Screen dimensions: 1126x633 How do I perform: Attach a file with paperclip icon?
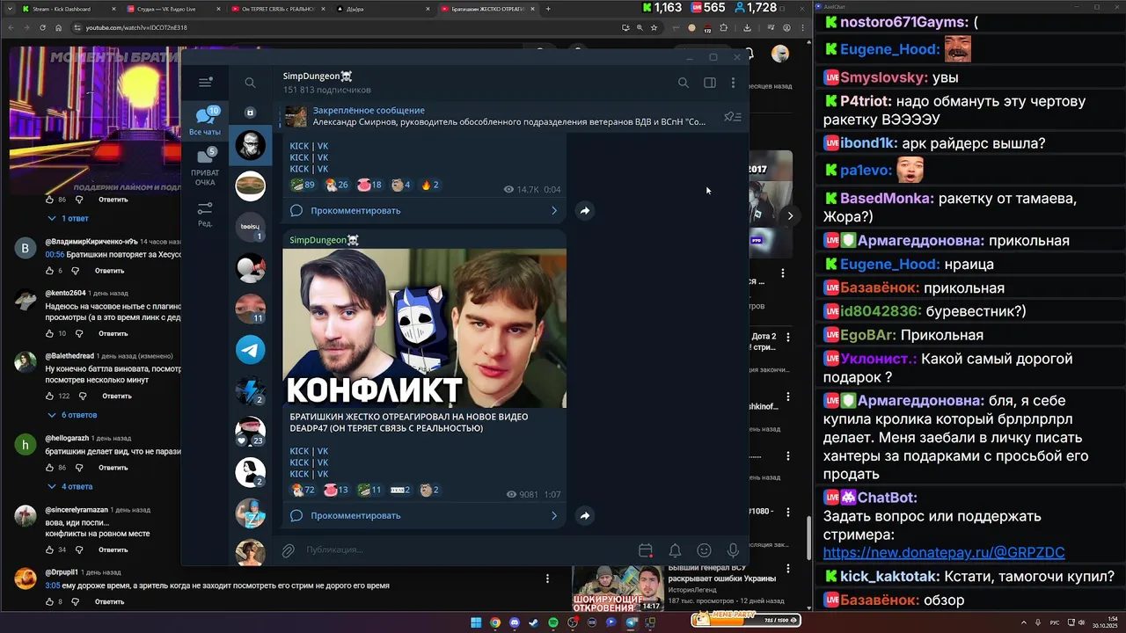(288, 550)
